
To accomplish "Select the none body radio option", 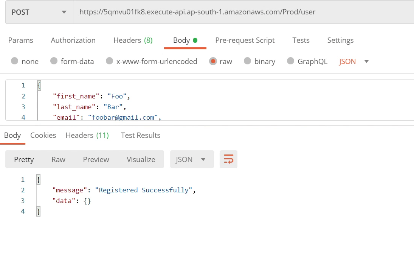I will tap(15, 61).
